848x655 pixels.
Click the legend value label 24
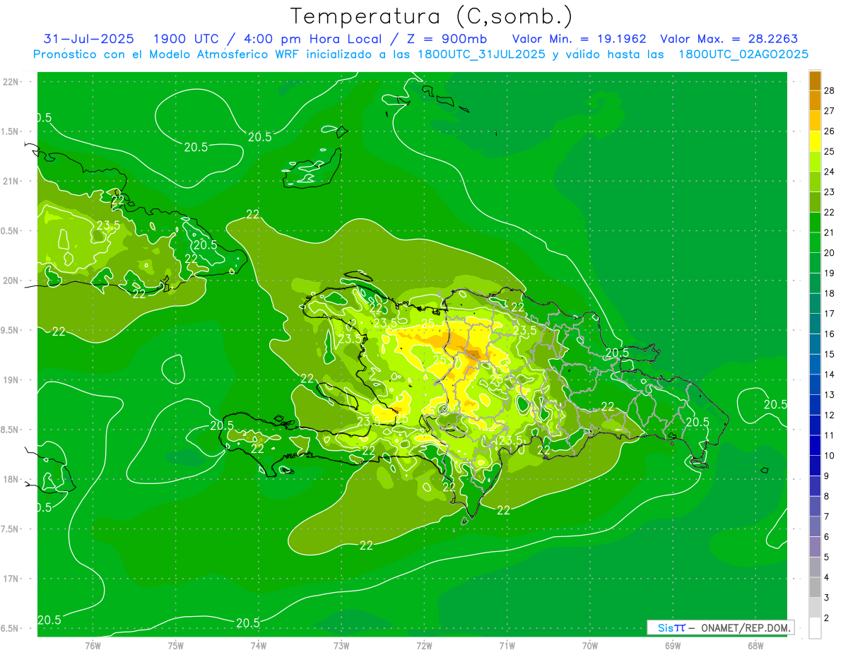coord(830,172)
